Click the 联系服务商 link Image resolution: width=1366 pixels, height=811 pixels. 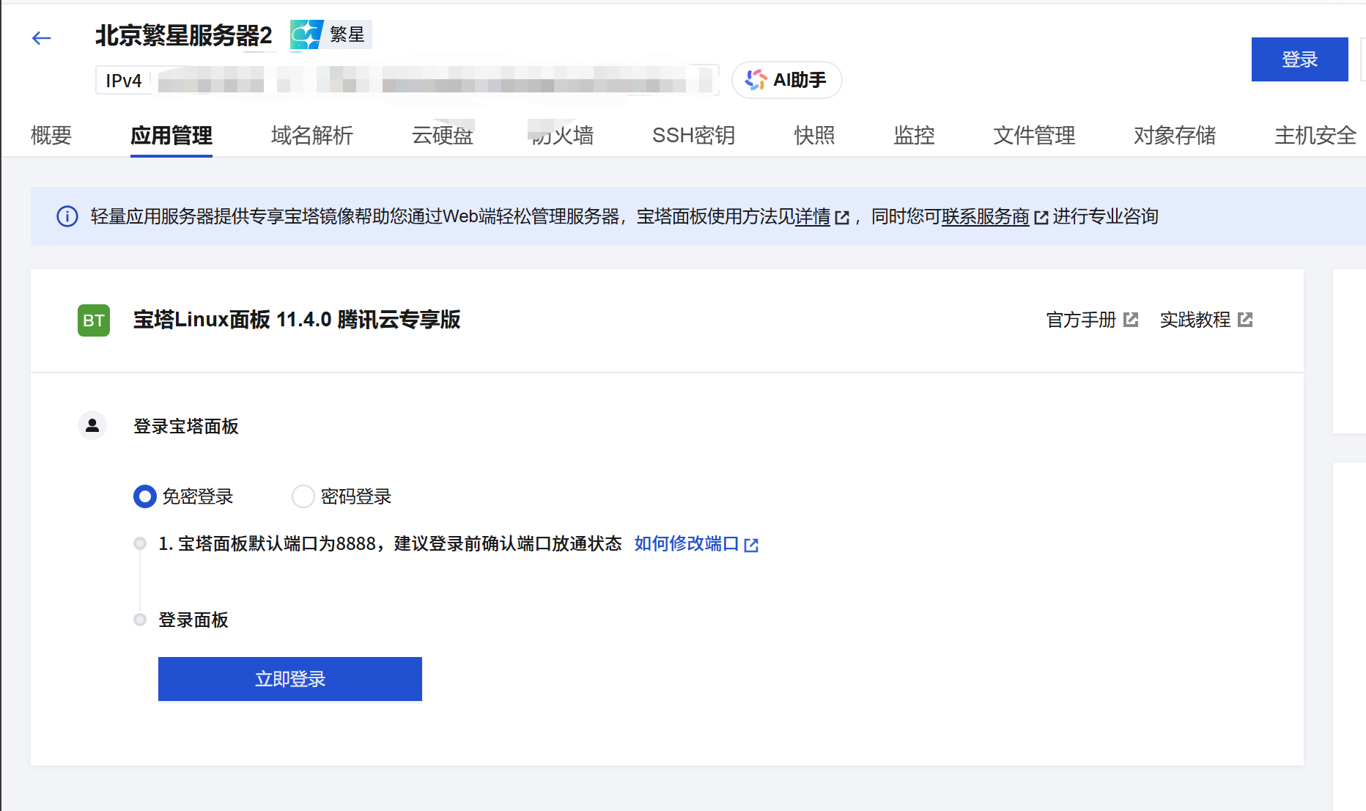pyautogui.click(x=985, y=216)
